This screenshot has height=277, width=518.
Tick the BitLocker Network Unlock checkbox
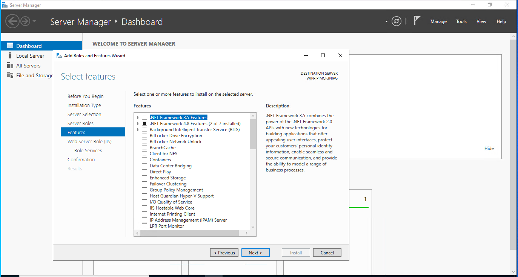coord(144,142)
